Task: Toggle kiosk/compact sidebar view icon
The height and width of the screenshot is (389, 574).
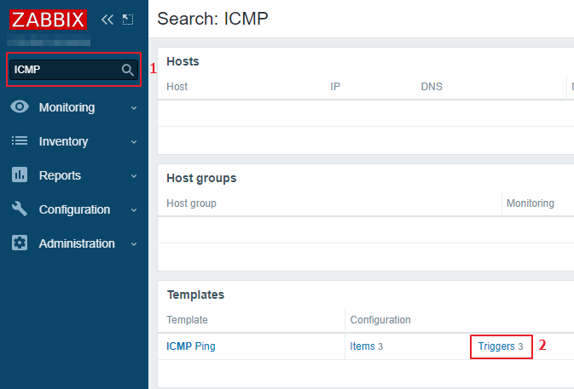Action: pos(128,20)
